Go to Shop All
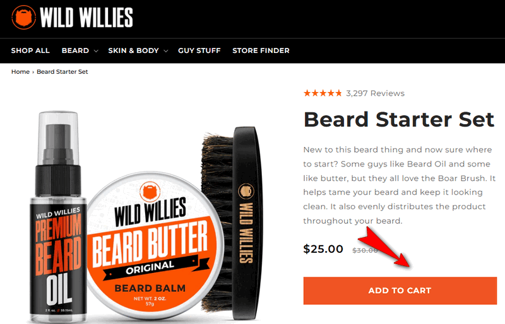This screenshot has width=505, height=324. pyautogui.click(x=30, y=50)
